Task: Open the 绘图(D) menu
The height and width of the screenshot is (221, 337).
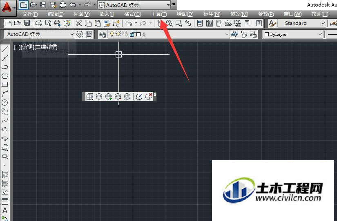Action: tap(185, 14)
